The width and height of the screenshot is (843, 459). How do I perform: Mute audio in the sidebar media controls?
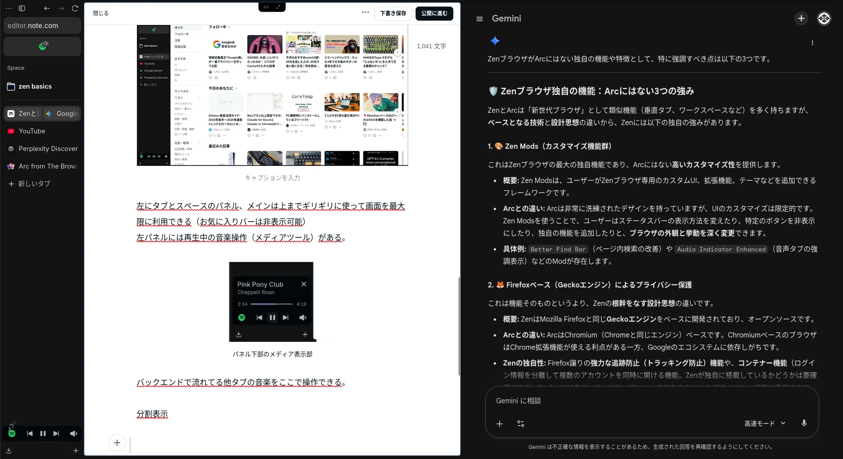[x=74, y=434]
